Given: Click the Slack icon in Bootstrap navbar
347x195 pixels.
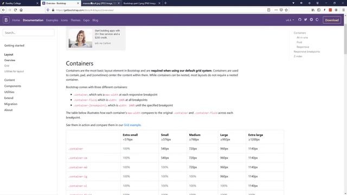Looking at the screenshot, I should [x=311, y=19].
